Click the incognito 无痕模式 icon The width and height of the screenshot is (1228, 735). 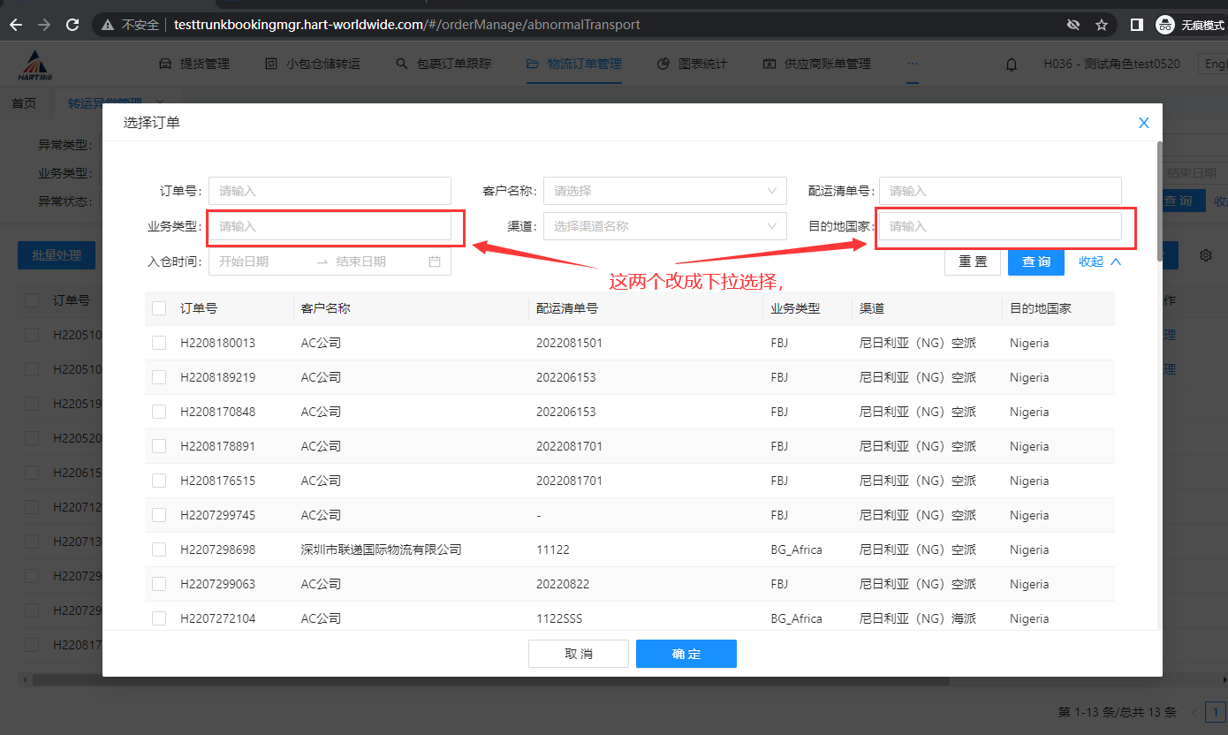[x=1165, y=25]
